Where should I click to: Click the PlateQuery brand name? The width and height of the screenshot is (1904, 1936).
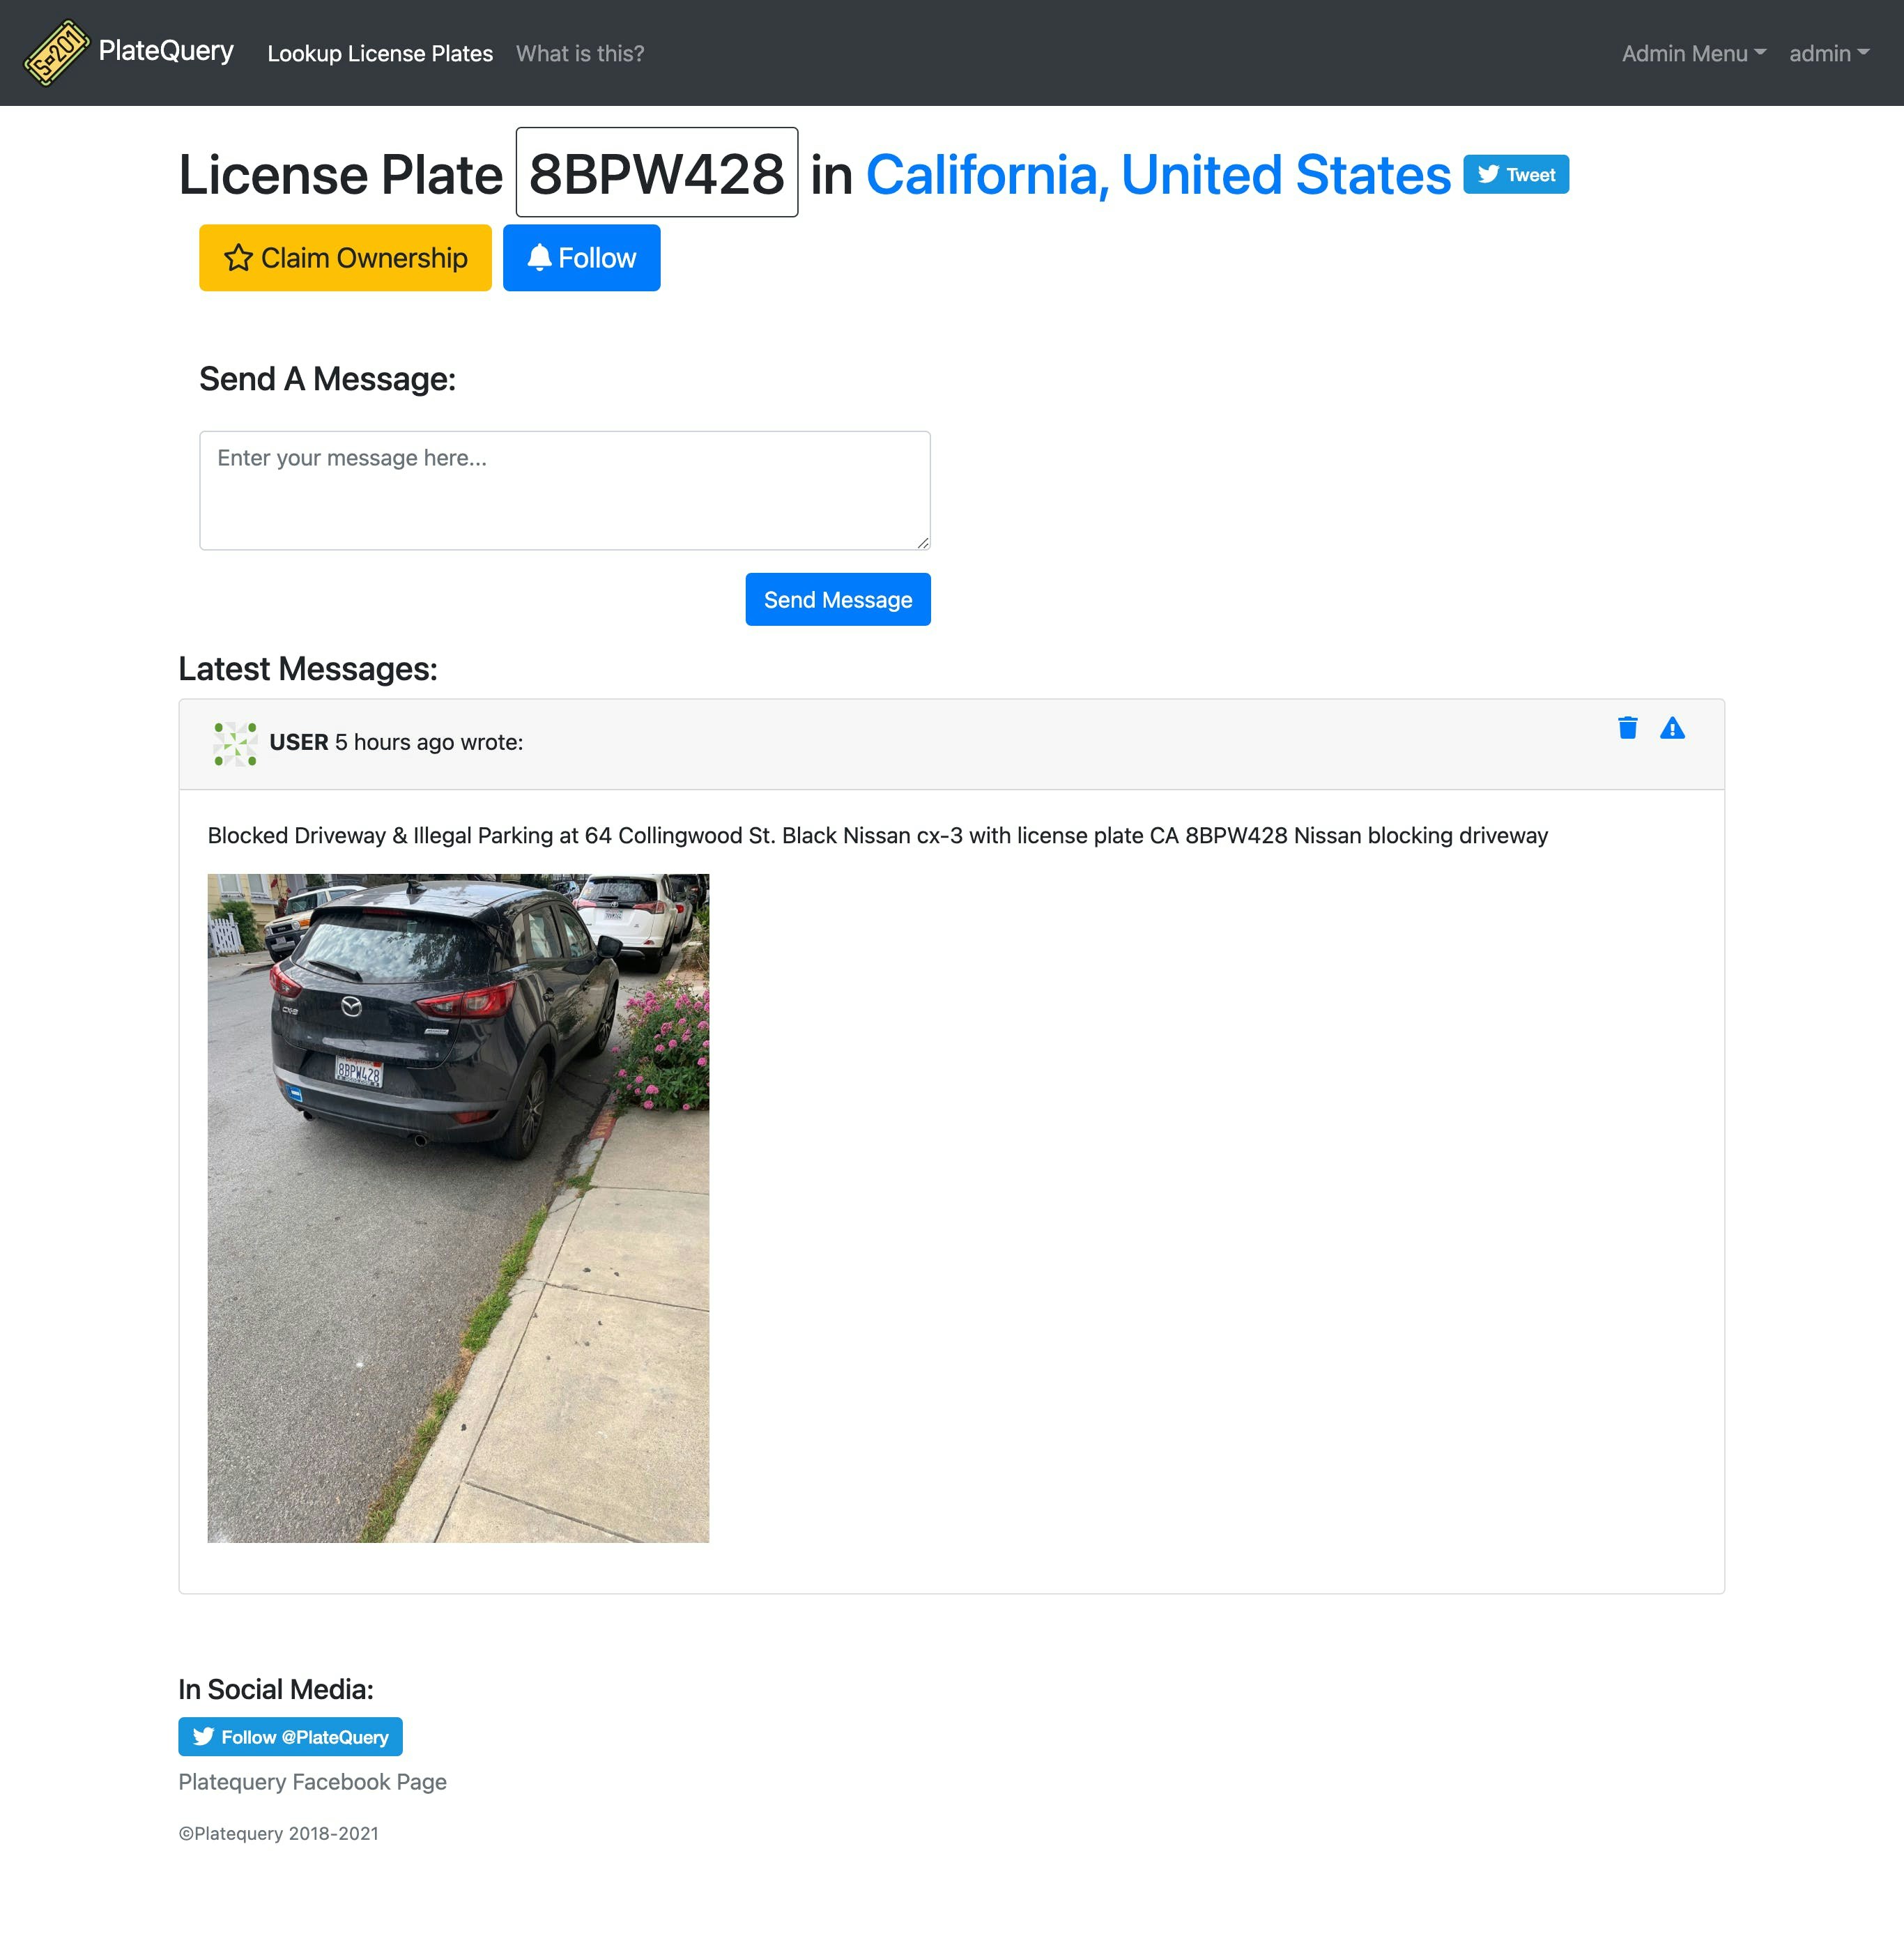coord(166,51)
